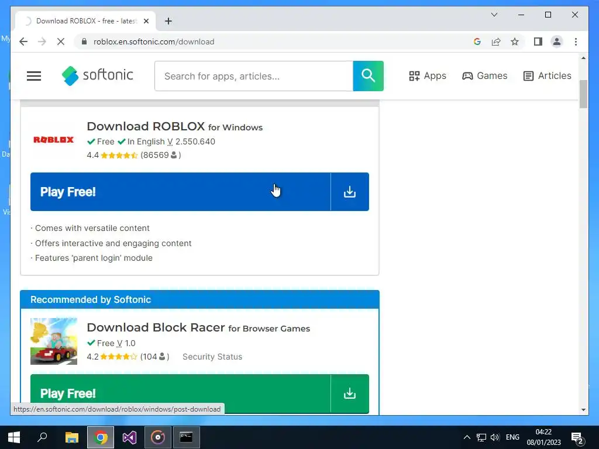Click the address bar URL
Screen dimensions: 599x449
coord(154,42)
